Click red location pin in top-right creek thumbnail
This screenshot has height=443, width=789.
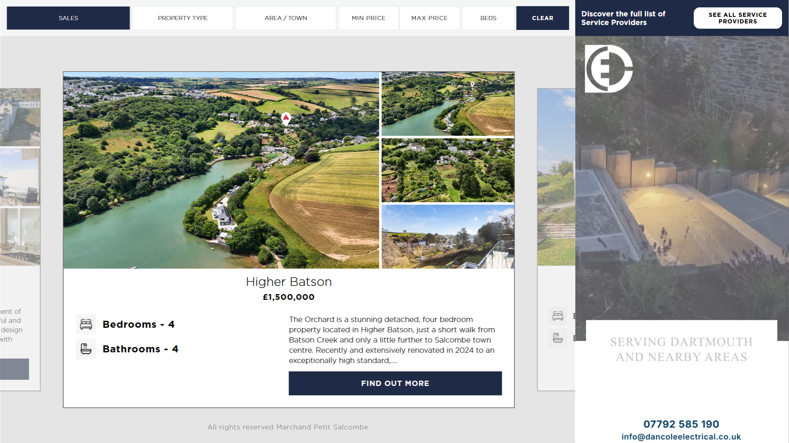[x=473, y=84]
